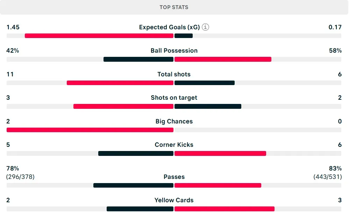Select the Big Chances label
This screenshot has height=219, width=349.
click(174, 121)
